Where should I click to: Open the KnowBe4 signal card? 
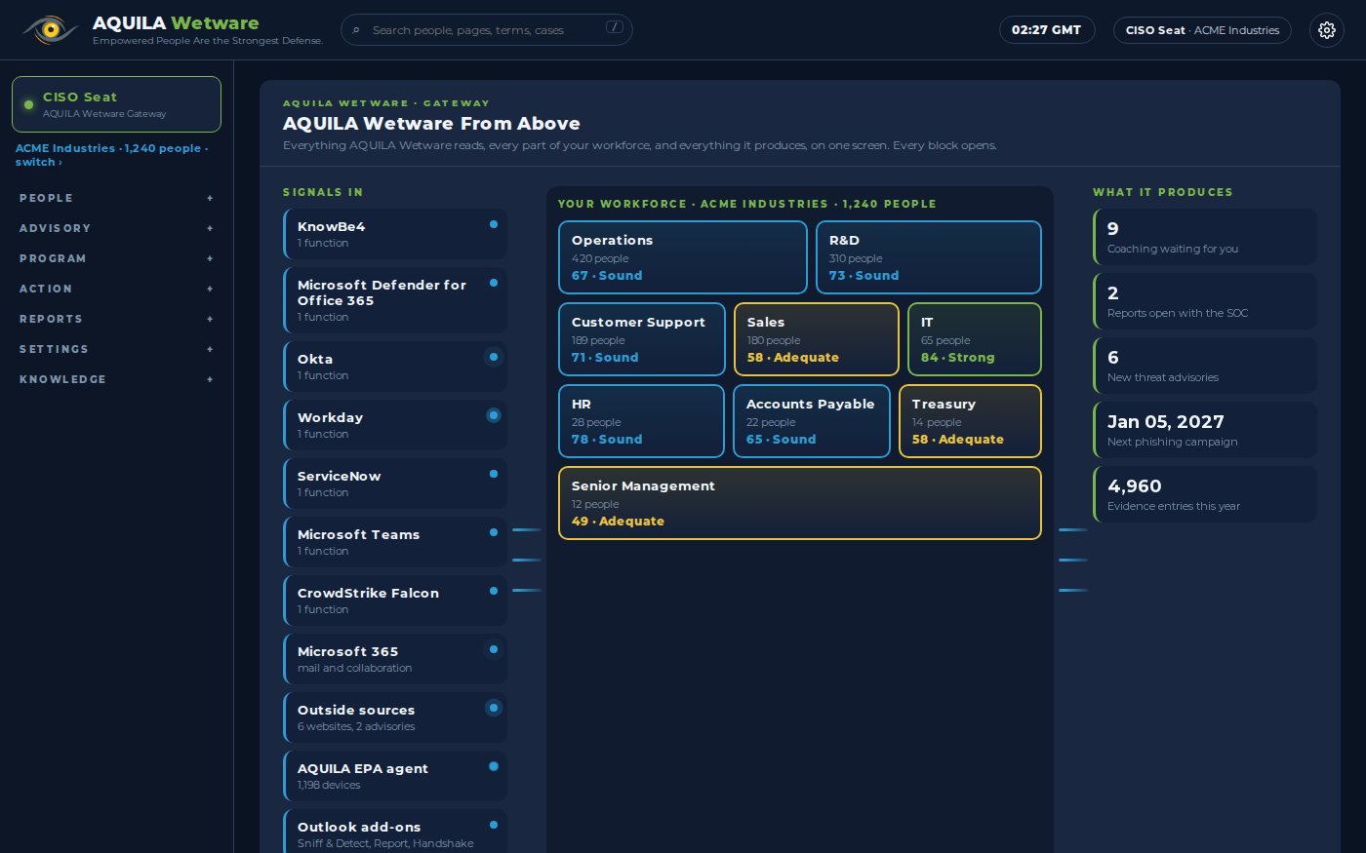click(x=395, y=234)
